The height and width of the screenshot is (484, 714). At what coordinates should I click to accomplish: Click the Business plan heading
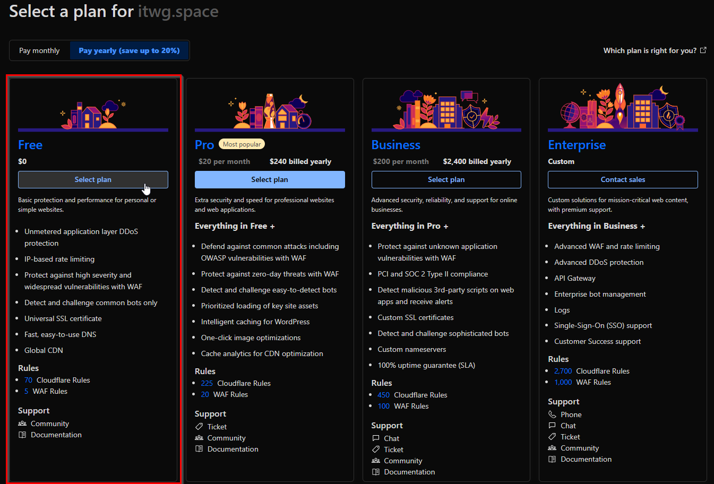coord(396,145)
